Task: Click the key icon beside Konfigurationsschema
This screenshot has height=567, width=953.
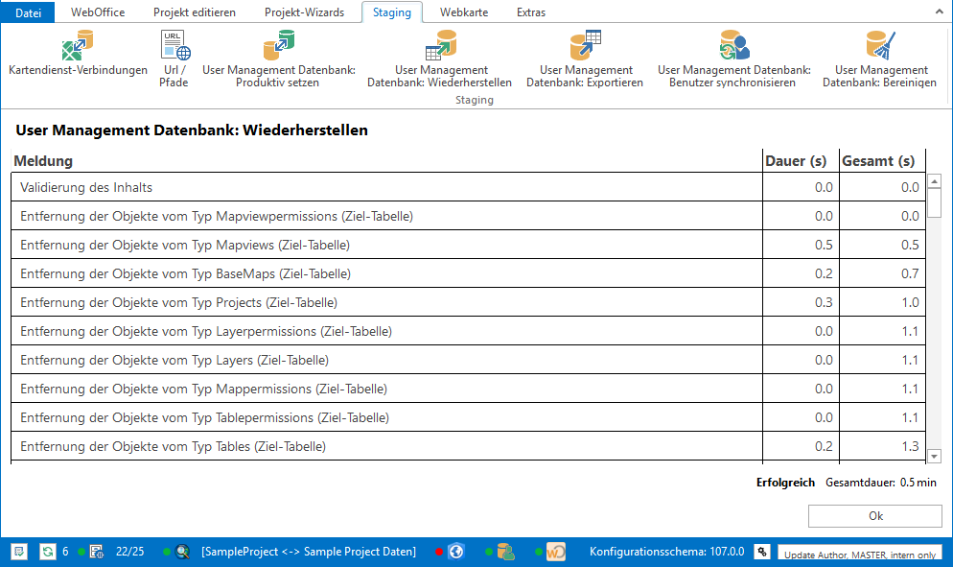Action: (761, 552)
